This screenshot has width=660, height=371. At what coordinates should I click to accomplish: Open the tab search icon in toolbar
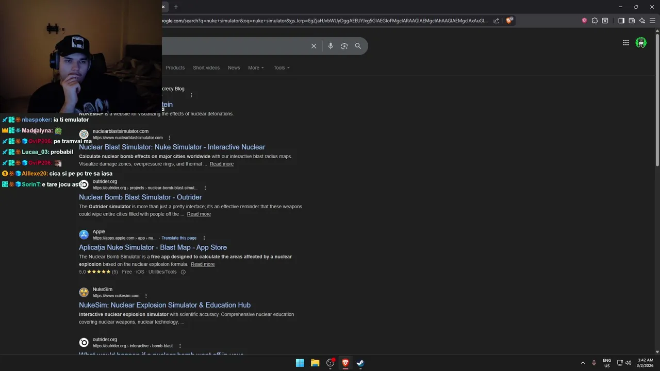[605, 21]
